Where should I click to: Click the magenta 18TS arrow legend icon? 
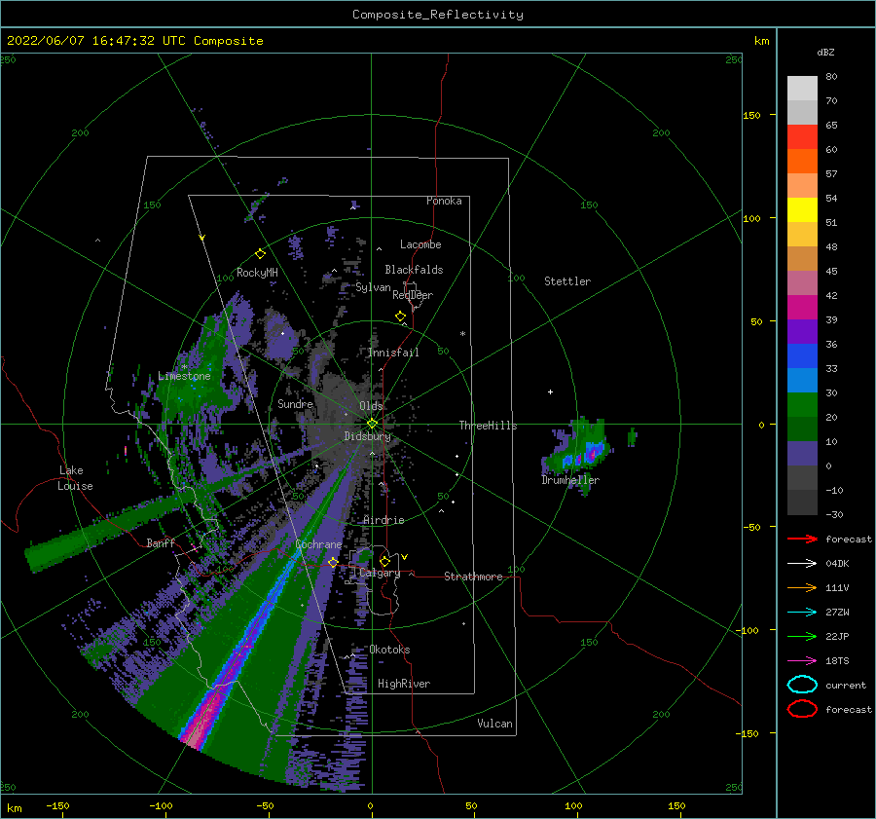click(802, 661)
